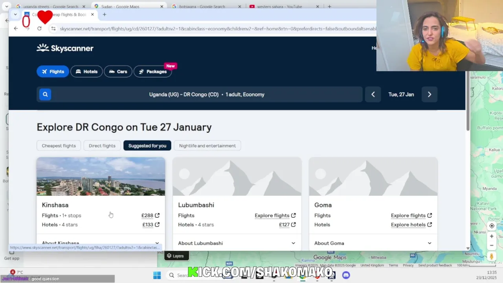Close the western sahara YouTube tab

[318, 7]
